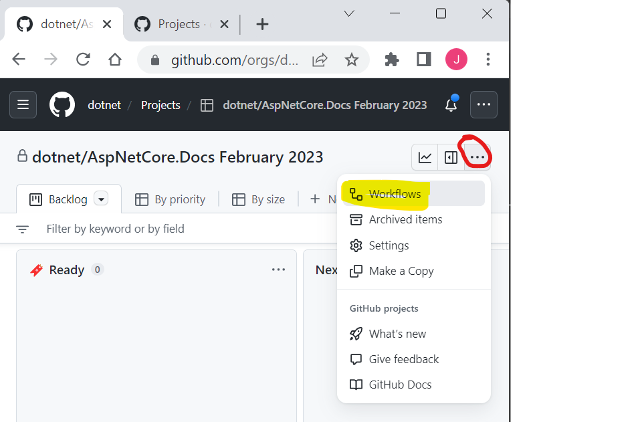This screenshot has height=422, width=644.
Task: Open a new browser tab
Action: point(262,24)
